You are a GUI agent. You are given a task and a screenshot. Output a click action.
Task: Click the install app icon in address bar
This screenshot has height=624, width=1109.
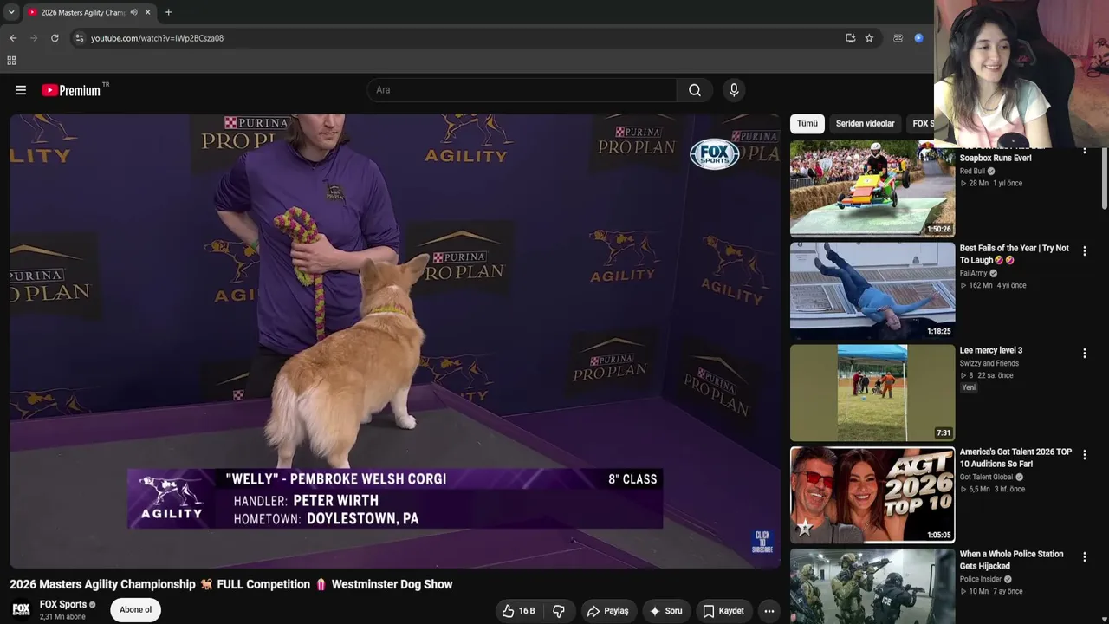[x=850, y=38]
